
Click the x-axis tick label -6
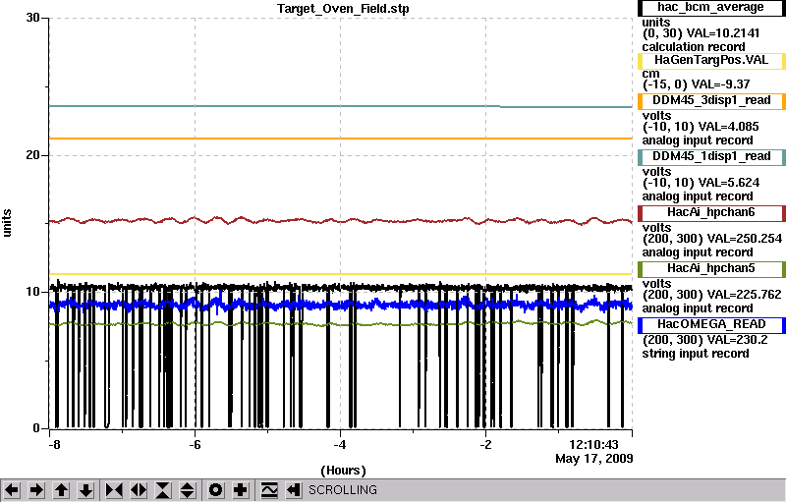point(195,445)
